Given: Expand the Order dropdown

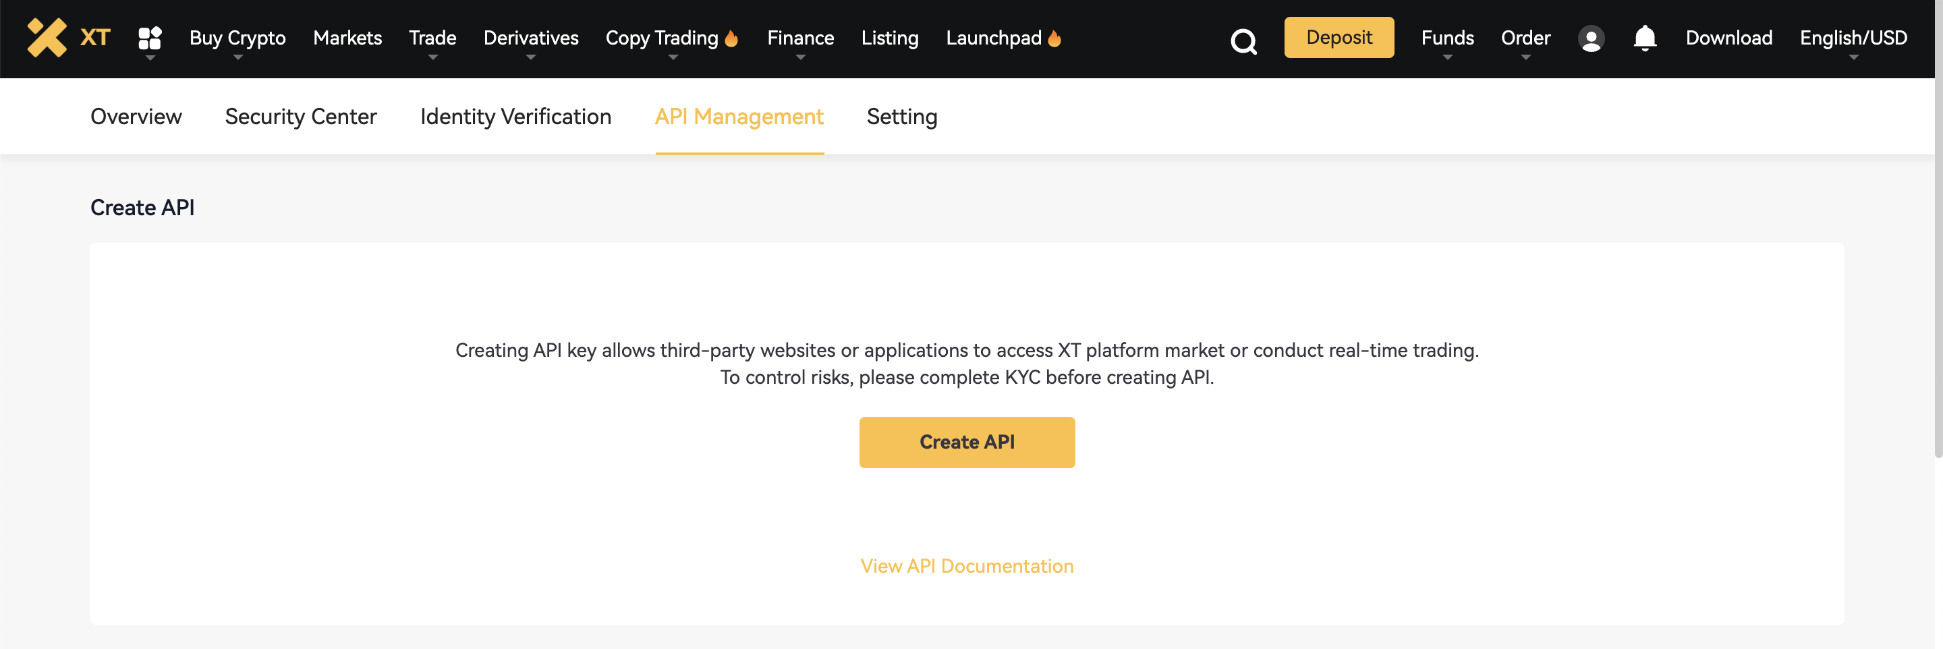Looking at the screenshot, I should (x=1525, y=38).
